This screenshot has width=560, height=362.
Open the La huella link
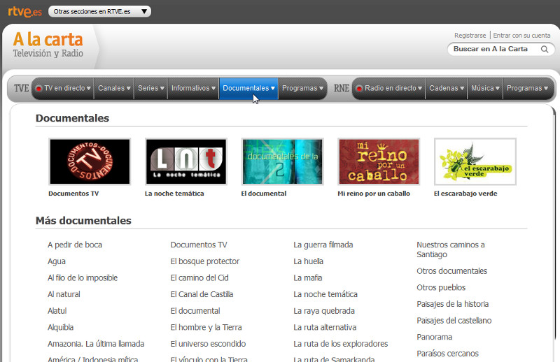coord(308,261)
